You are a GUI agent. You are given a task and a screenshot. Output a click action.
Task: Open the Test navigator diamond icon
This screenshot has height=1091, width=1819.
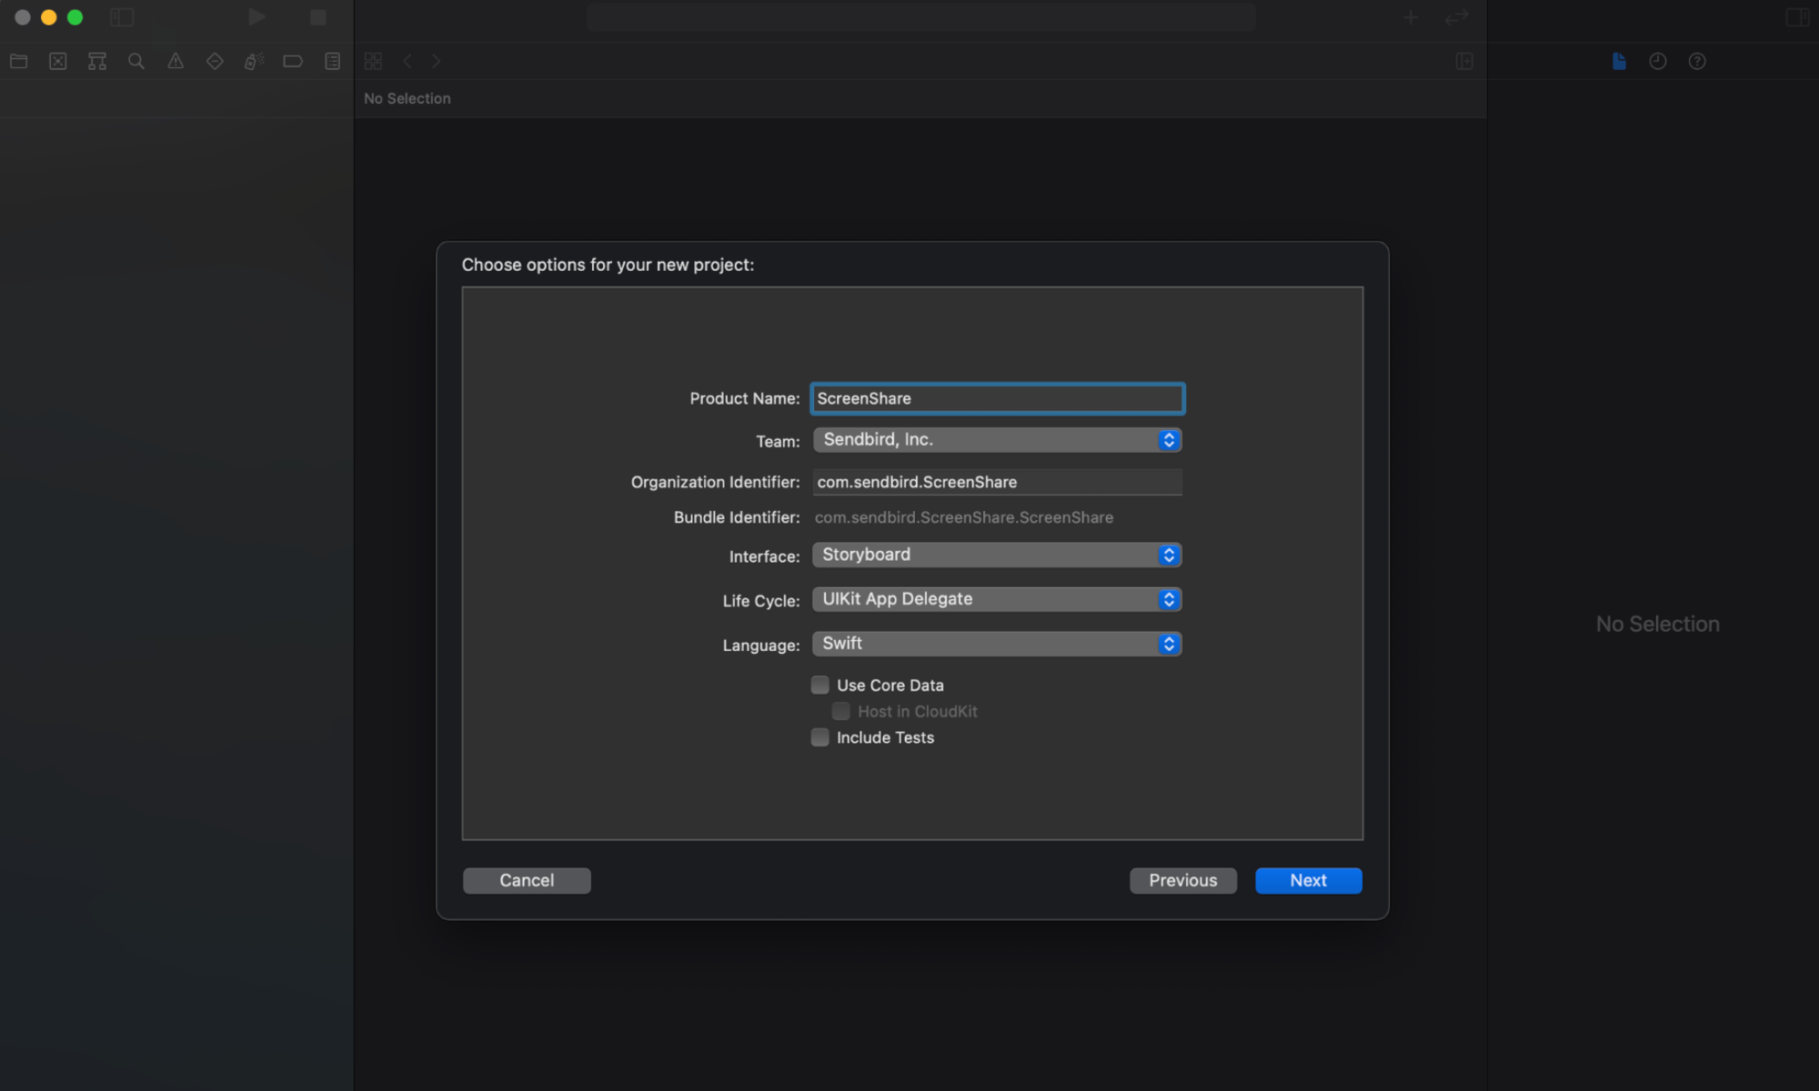tap(215, 61)
